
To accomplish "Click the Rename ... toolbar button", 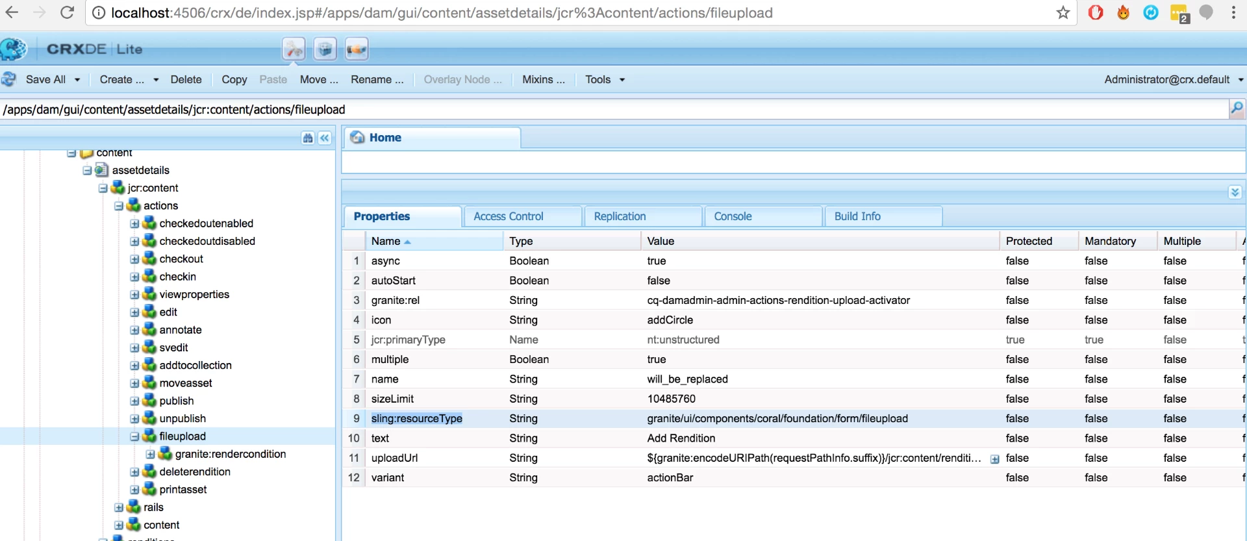I will point(377,79).
